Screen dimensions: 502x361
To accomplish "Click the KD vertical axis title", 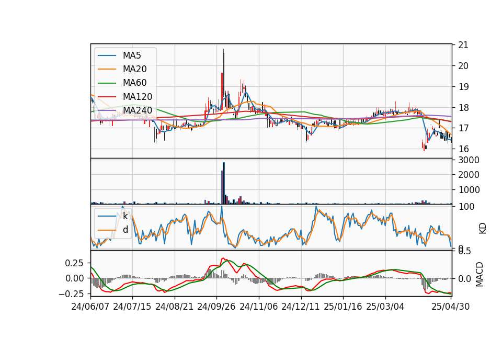I will [483, 229].
